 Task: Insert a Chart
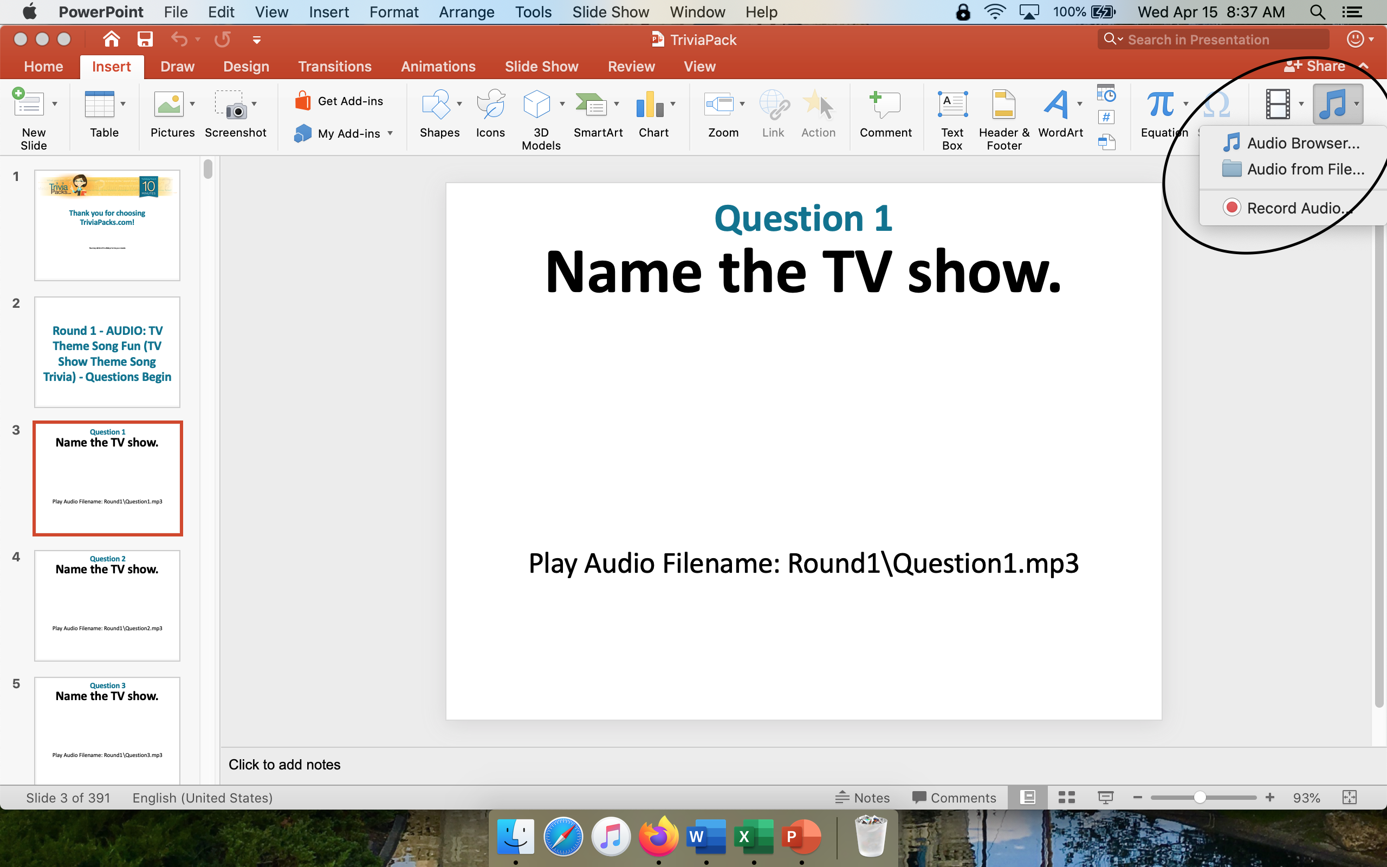click(x=650, y=105)
